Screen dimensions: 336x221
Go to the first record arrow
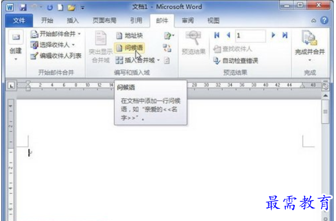tap(217, 35)
